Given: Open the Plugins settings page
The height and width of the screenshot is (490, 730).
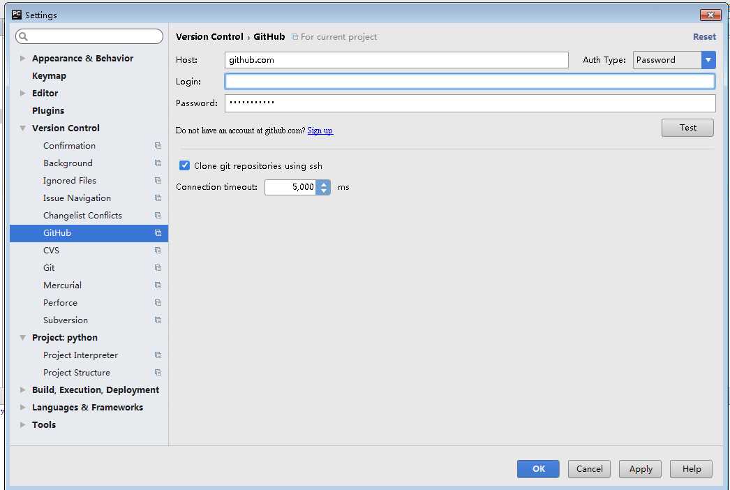Looking at the screenshot, I should [x=48, y=111].
